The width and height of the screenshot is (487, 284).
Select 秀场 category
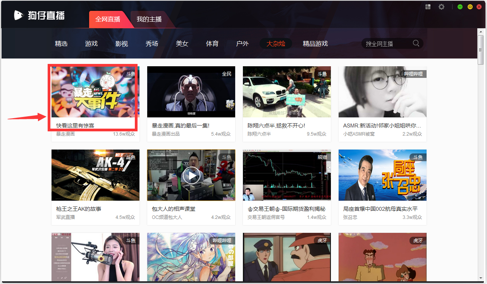coord(152,44)
